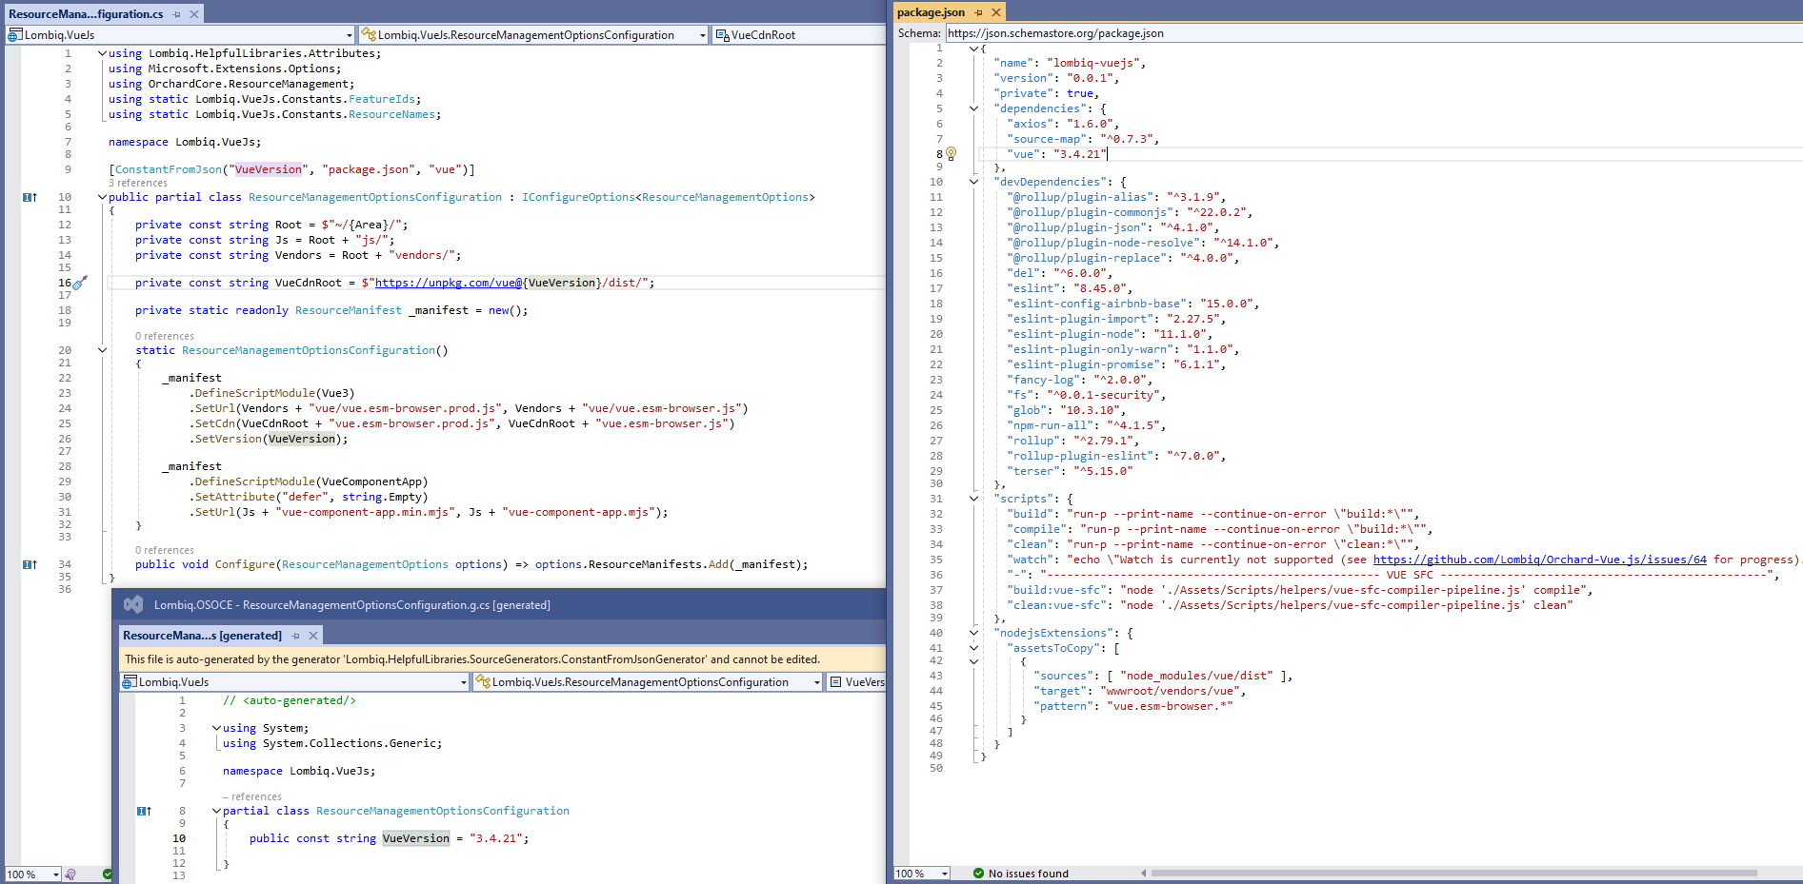Click the green health indicator in the .cs editor
Screen dimensions: 1803x884
pyautogui.click(x=108, y=874)
